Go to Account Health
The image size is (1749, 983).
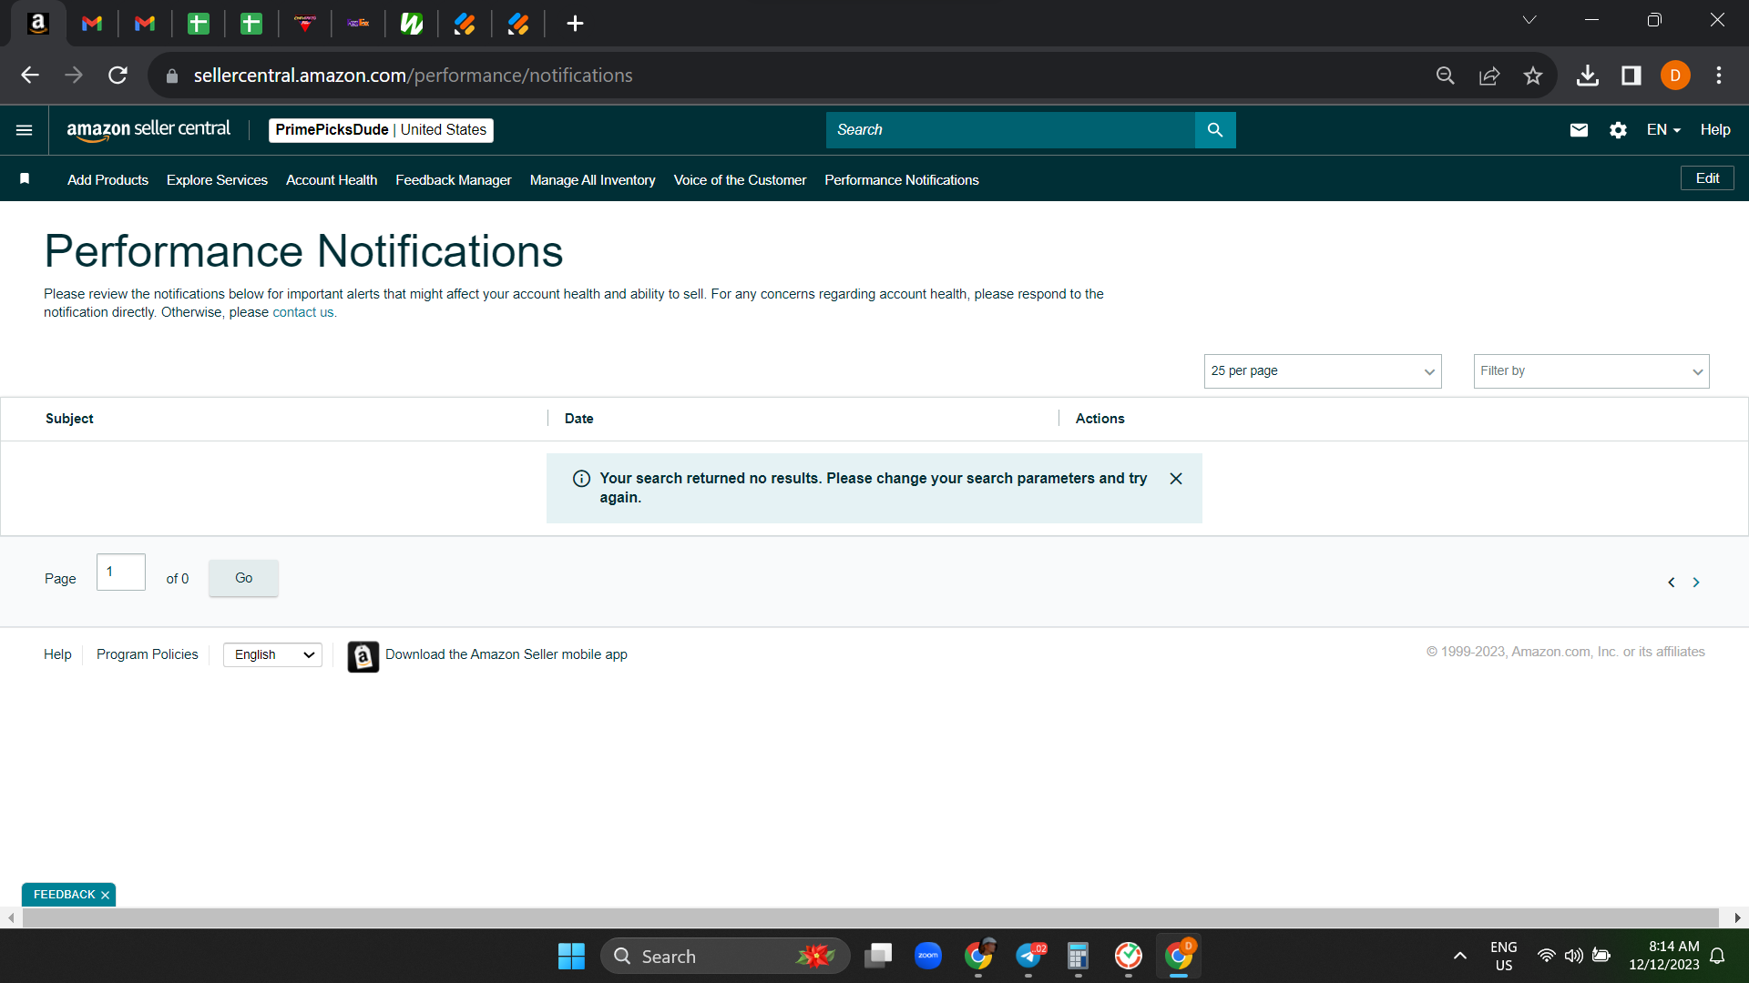click(x=332, y=180)
